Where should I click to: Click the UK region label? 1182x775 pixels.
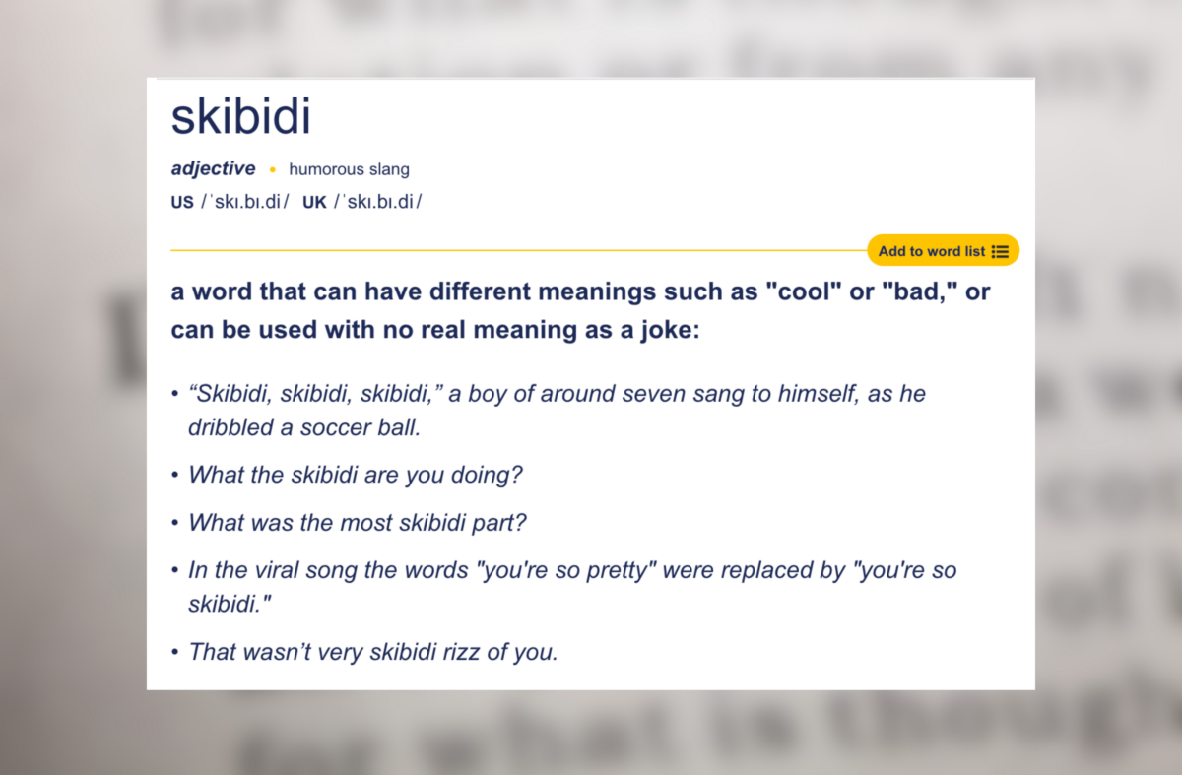314,203
